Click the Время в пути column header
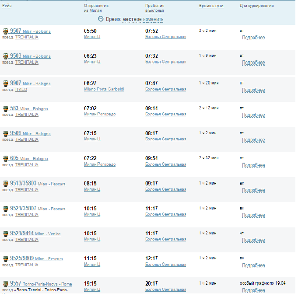Screen dimensions: 305x300 211,6
